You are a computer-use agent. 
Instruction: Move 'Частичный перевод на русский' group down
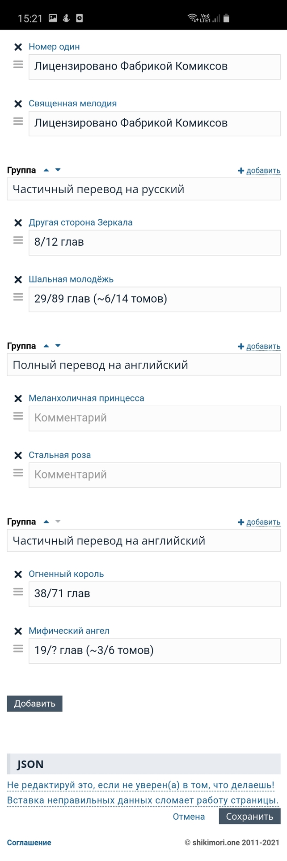pyautogui.click(x=58, y=170)
